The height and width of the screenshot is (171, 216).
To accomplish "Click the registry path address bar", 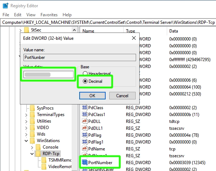I will (108, 22).
